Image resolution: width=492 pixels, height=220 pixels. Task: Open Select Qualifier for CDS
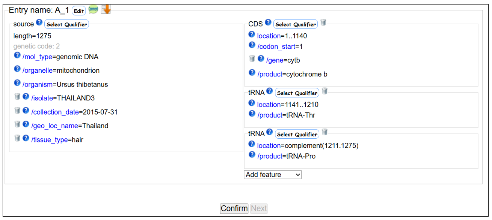tap(296, 24)
